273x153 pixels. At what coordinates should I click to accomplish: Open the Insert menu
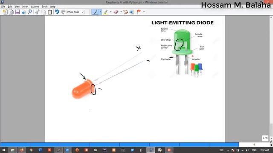click(x=25, y=7)
